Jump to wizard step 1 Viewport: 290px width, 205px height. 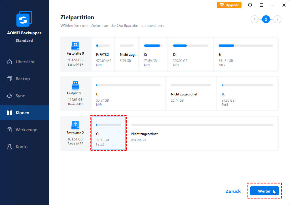[x=255, y=19]
